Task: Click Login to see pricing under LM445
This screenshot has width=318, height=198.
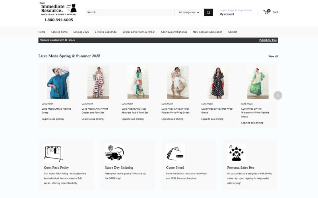Action: (x=252, y=123)
